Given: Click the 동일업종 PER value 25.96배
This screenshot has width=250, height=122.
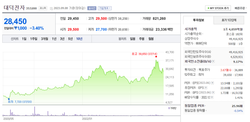Looking at the screenshot, I should (237, 106).
